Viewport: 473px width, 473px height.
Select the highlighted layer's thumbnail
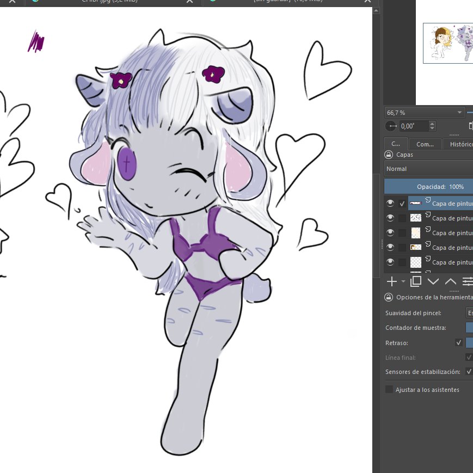pyautogui.click(x=416, y=203)
